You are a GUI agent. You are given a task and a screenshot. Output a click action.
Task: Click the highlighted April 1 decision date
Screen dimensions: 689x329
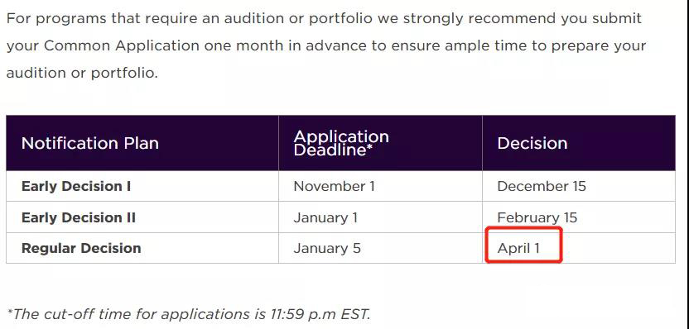[x=518, y=248]
